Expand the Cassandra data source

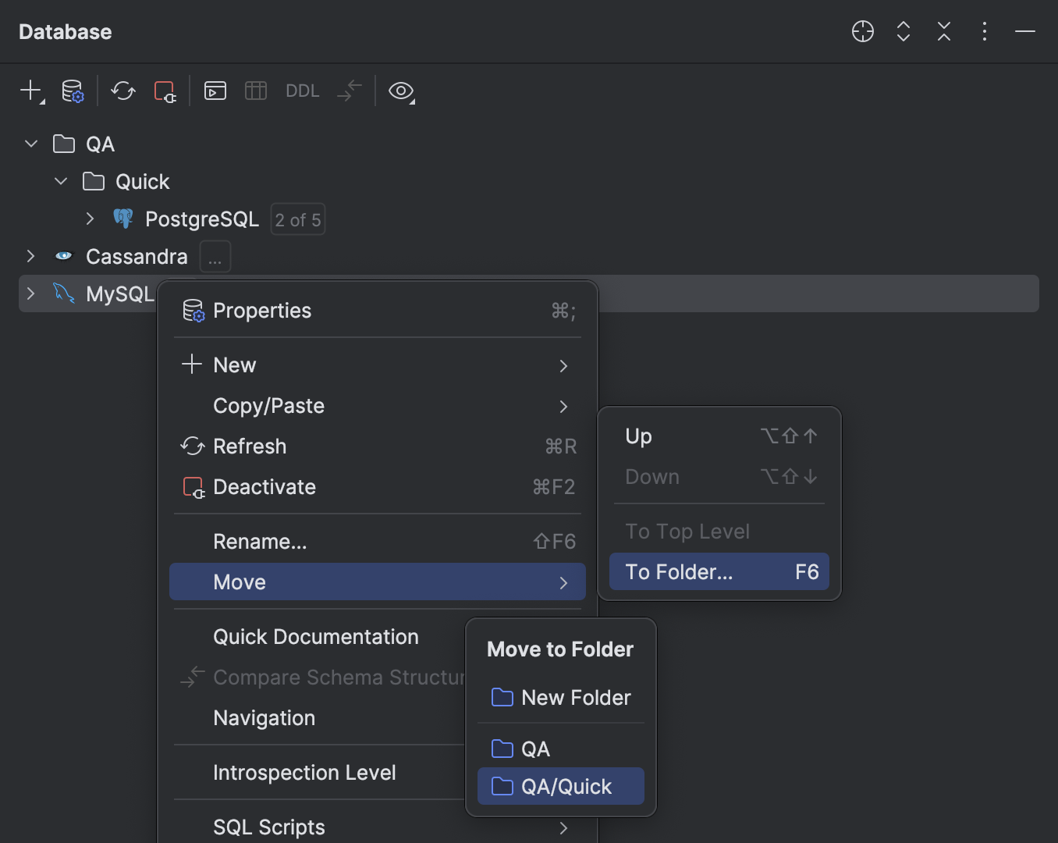click(x=30, y=256)
